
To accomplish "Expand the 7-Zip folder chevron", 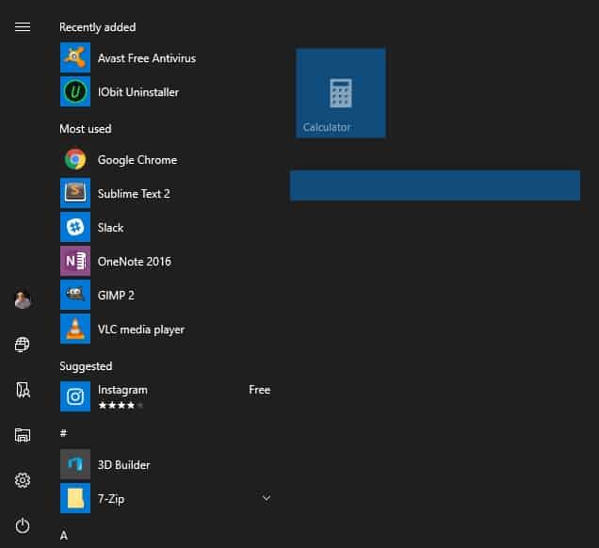I will (x=267, y=498).
